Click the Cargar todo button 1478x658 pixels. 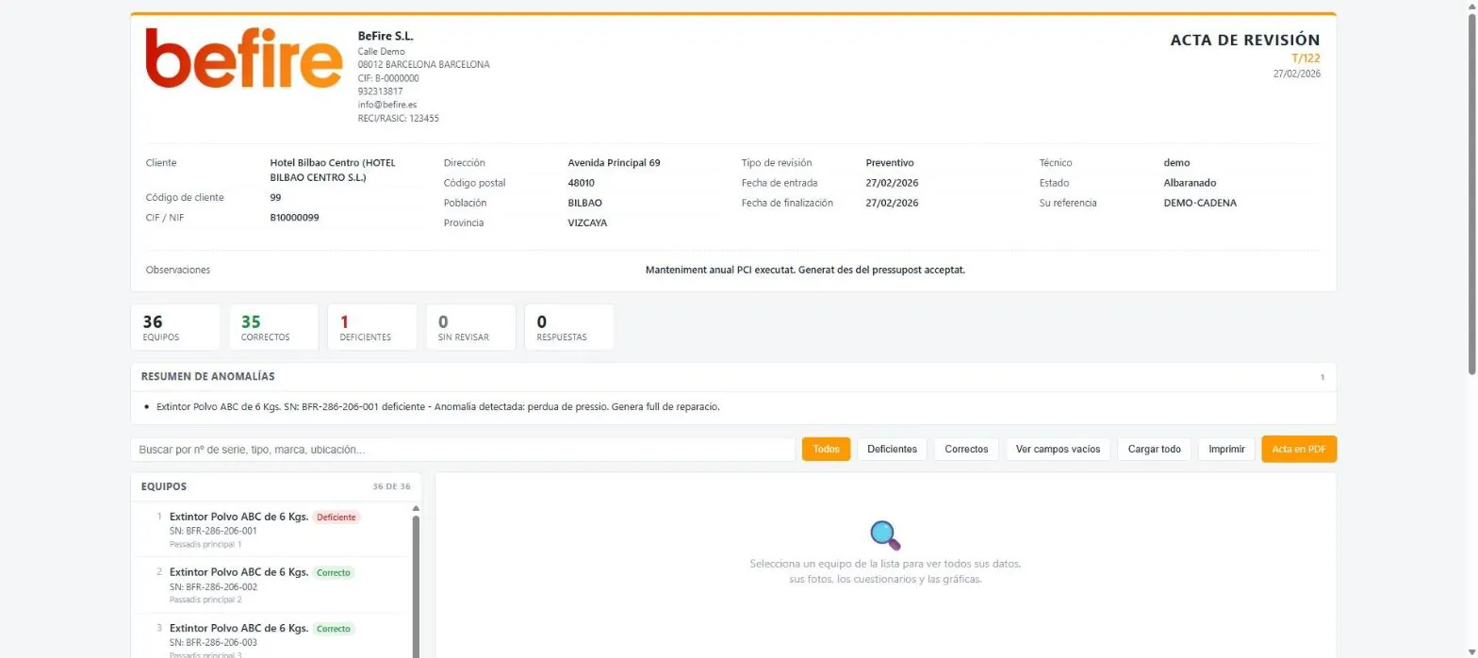(x=1155, y=450)
